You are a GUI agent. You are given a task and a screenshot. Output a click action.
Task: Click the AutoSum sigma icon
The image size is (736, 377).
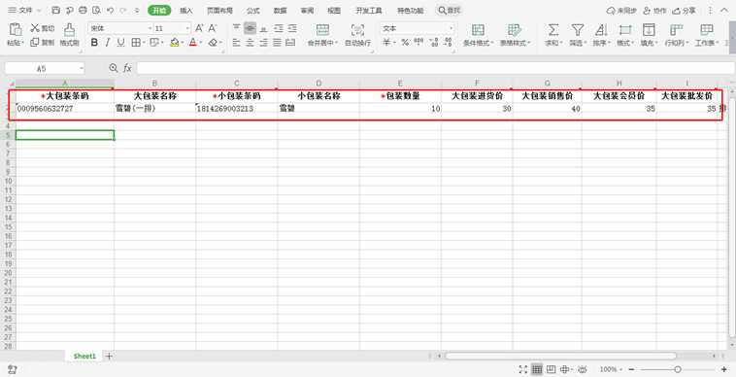tap(553, 29)
